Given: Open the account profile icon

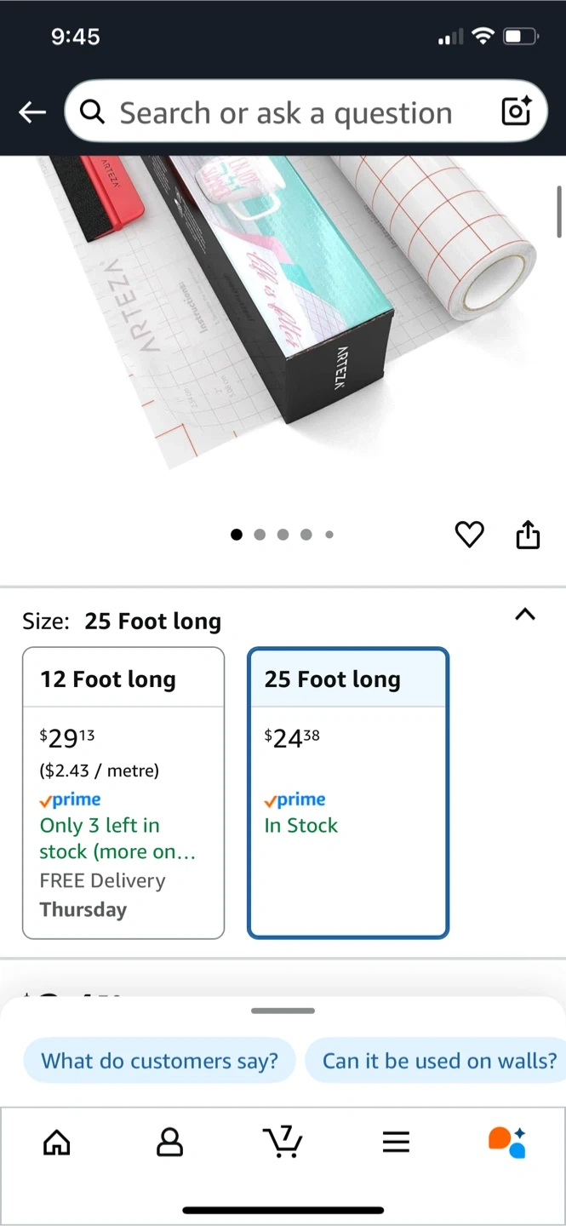Looking at the screenshot, I should 170,1142.
